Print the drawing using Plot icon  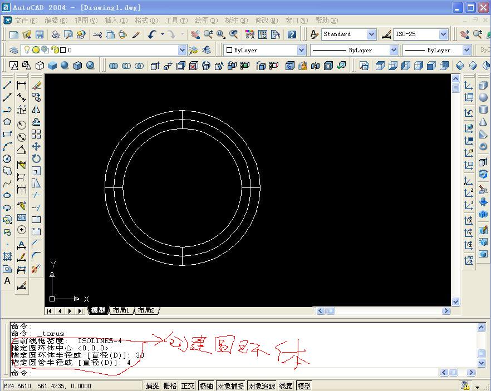tap(56, 34)
